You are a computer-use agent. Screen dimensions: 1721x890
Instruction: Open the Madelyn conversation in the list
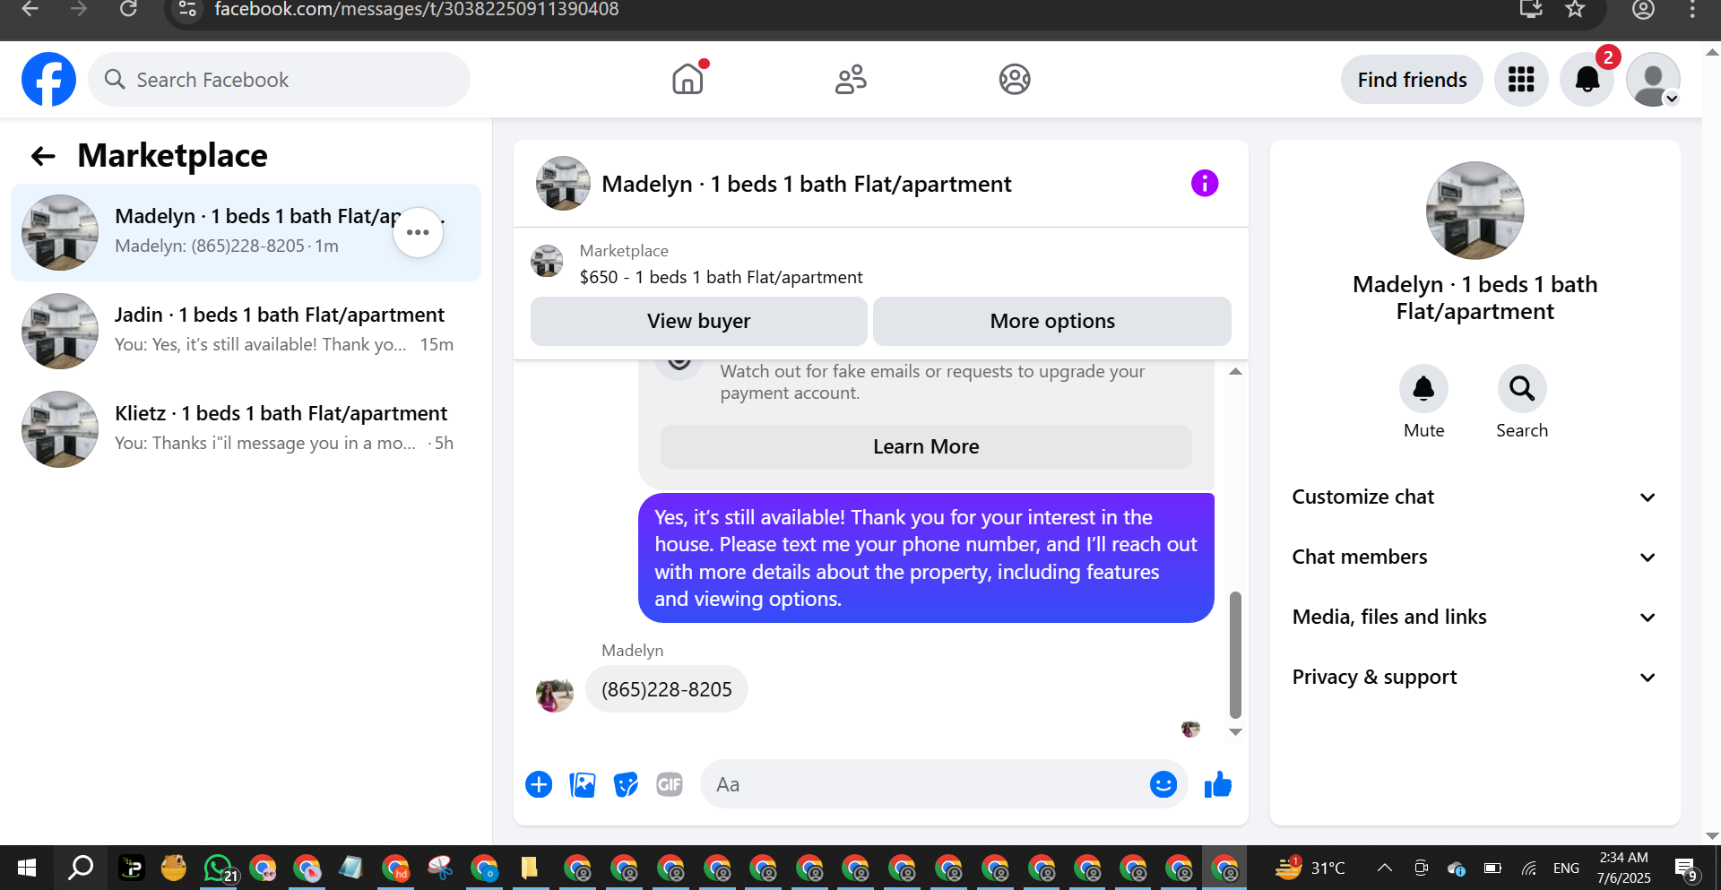pyautogui.click(x=246, y=232)
